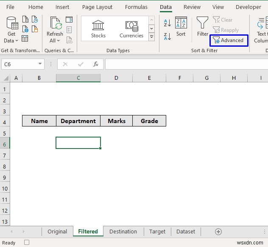Add a new sheet with plus button
Image resolution: width=268 pixels, height=247 pixels.
click(x=218, y=232)
